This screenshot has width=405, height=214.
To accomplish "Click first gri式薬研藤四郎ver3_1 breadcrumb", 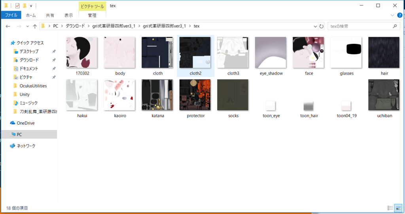I will 114,26.
